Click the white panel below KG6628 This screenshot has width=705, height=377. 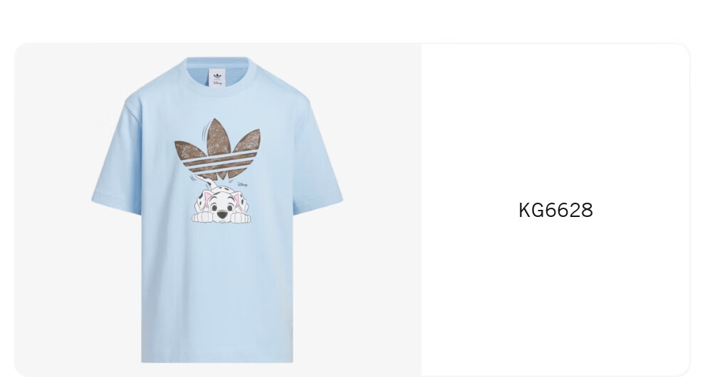pyautogui.click(x=555, y=297)
